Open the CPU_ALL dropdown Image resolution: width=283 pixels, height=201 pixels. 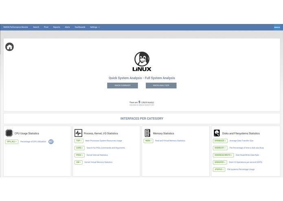click(x=12, y=142)
